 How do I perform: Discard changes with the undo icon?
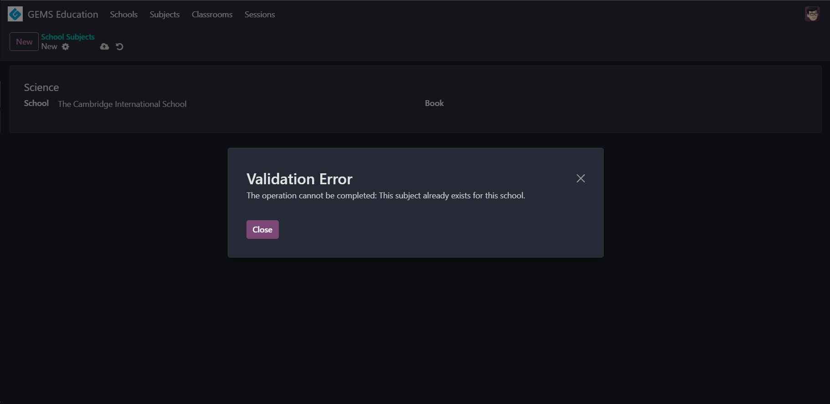click(119, 46)
